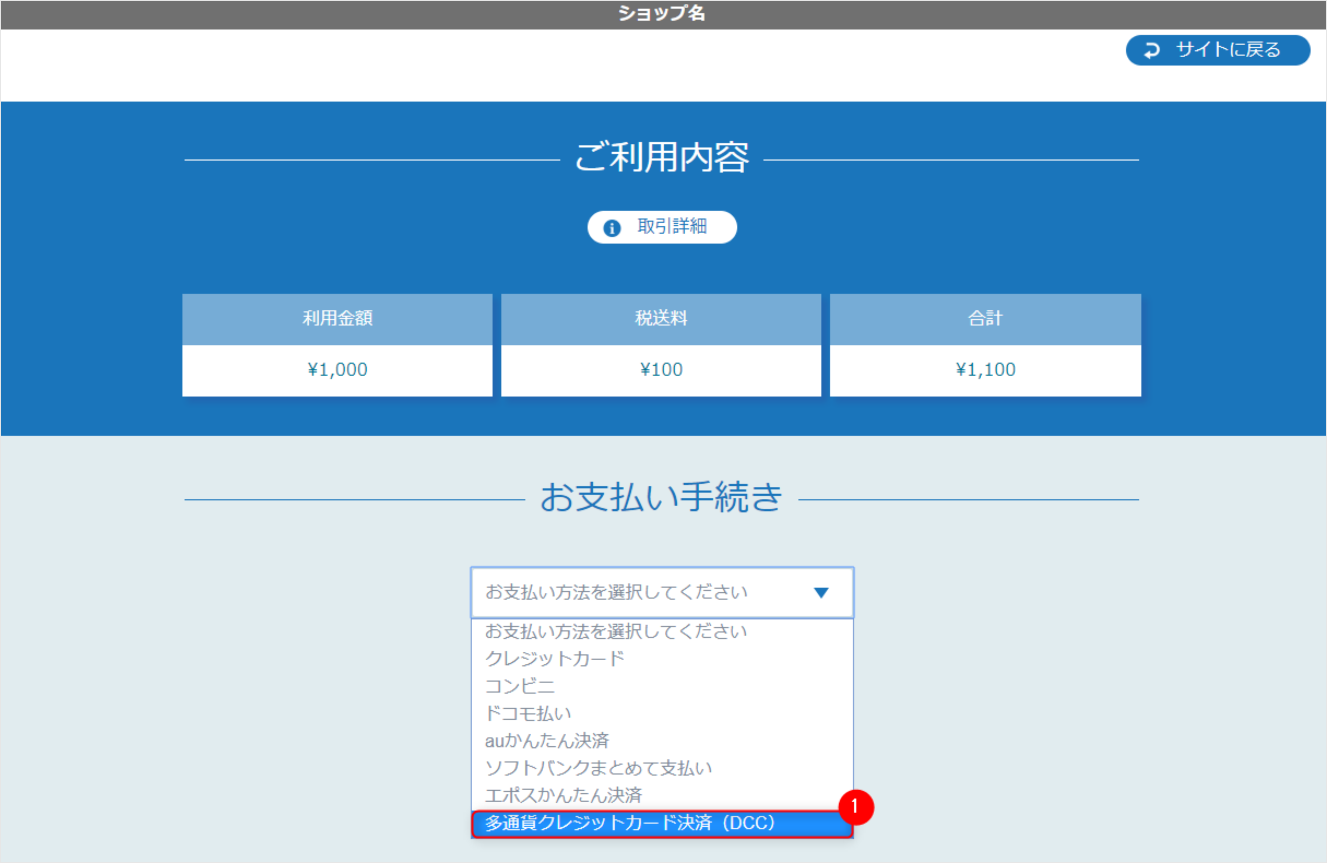Click the return arrow icon on サイトに戻る

[1153, 50]
